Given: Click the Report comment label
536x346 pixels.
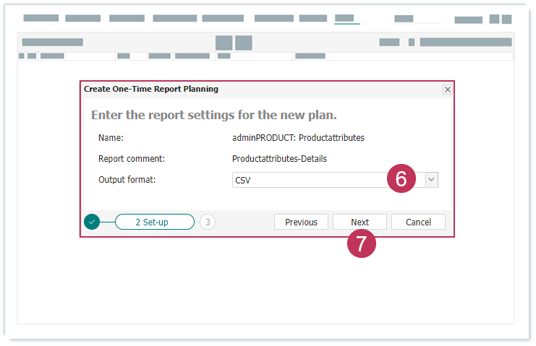Looking at the screenshot, I should click(x=132, y=158).
